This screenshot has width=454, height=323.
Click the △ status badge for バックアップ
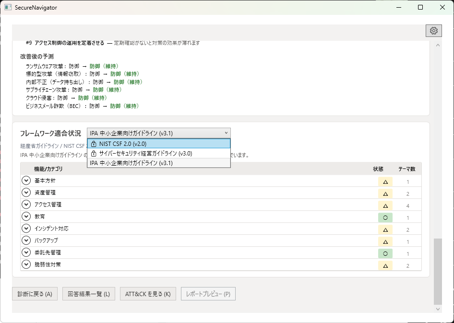[x=385, y=240]
